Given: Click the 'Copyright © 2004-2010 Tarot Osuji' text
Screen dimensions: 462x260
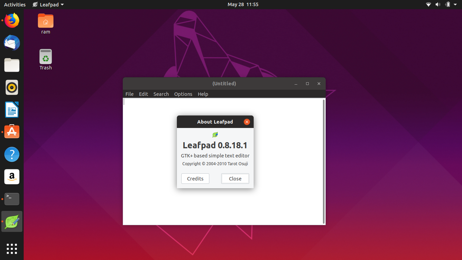Looking at the screenshot, I should coord(215,164).
